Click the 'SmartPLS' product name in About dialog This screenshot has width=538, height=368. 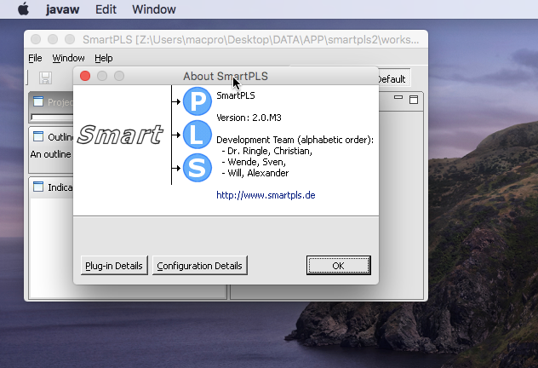coord(235,95)
